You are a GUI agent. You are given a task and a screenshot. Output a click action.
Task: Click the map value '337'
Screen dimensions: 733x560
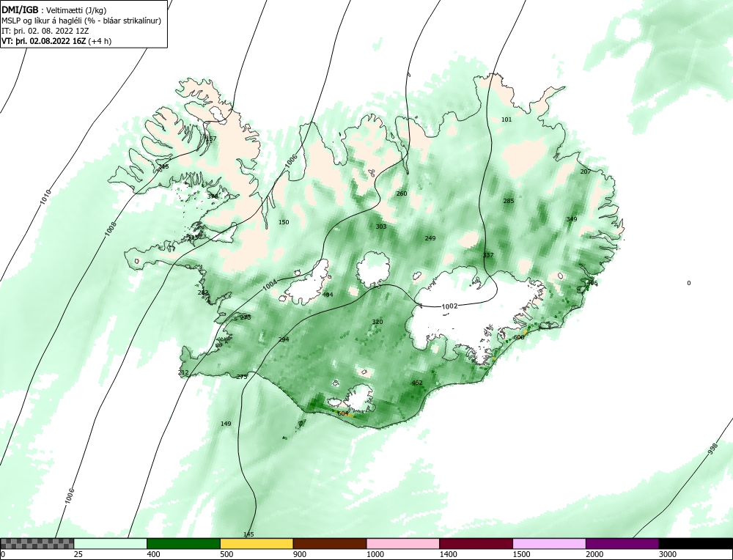[487, 255]
